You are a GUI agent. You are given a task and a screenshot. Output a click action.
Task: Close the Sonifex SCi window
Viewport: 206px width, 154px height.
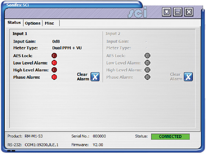189,12
